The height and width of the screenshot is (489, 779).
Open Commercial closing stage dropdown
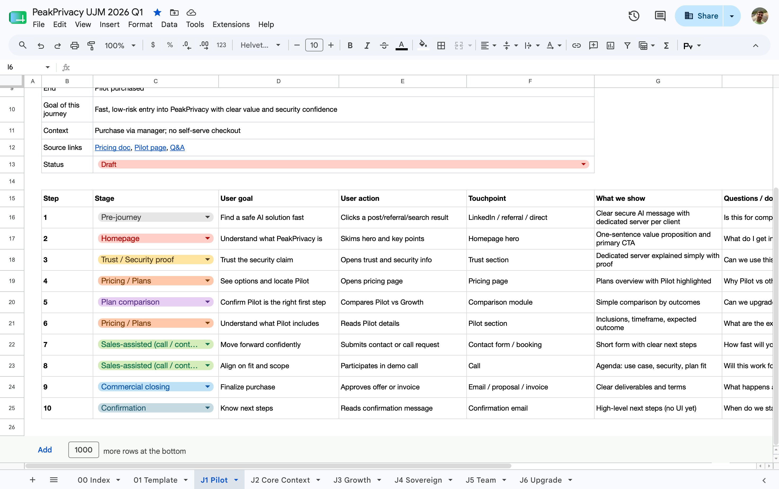156,386
